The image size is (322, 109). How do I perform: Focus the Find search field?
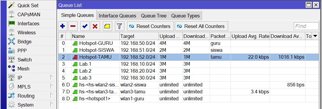306,26
